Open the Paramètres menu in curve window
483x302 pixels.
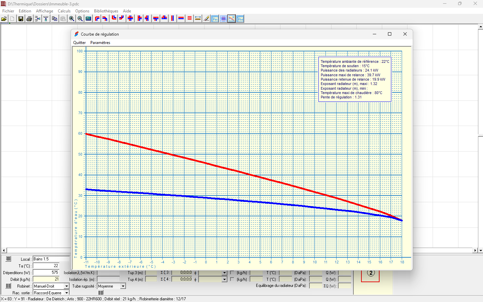100,43
